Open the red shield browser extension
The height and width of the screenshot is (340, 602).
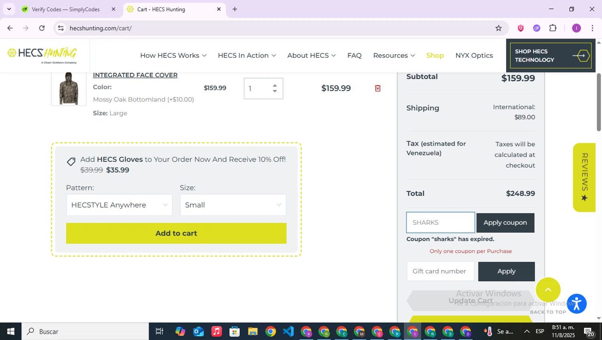pos(521,28)
